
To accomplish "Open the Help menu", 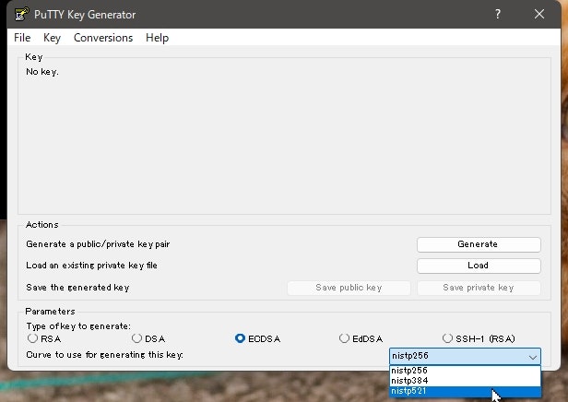I will click(157, 38).
